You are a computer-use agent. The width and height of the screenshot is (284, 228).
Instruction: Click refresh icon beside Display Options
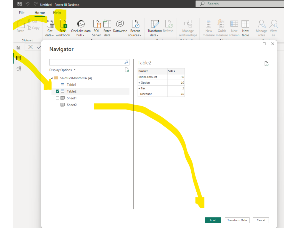pos(127,70)
